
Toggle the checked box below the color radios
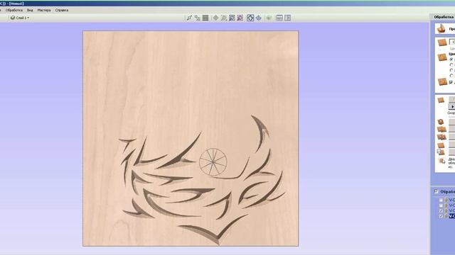(x=451, y=82)
